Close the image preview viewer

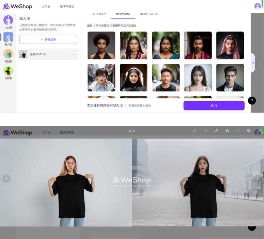260,131
